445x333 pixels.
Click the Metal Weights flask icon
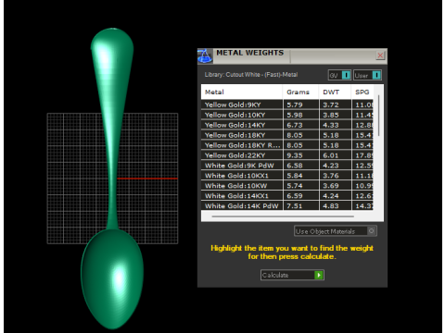pyautogui.click(x=205, y=56)
